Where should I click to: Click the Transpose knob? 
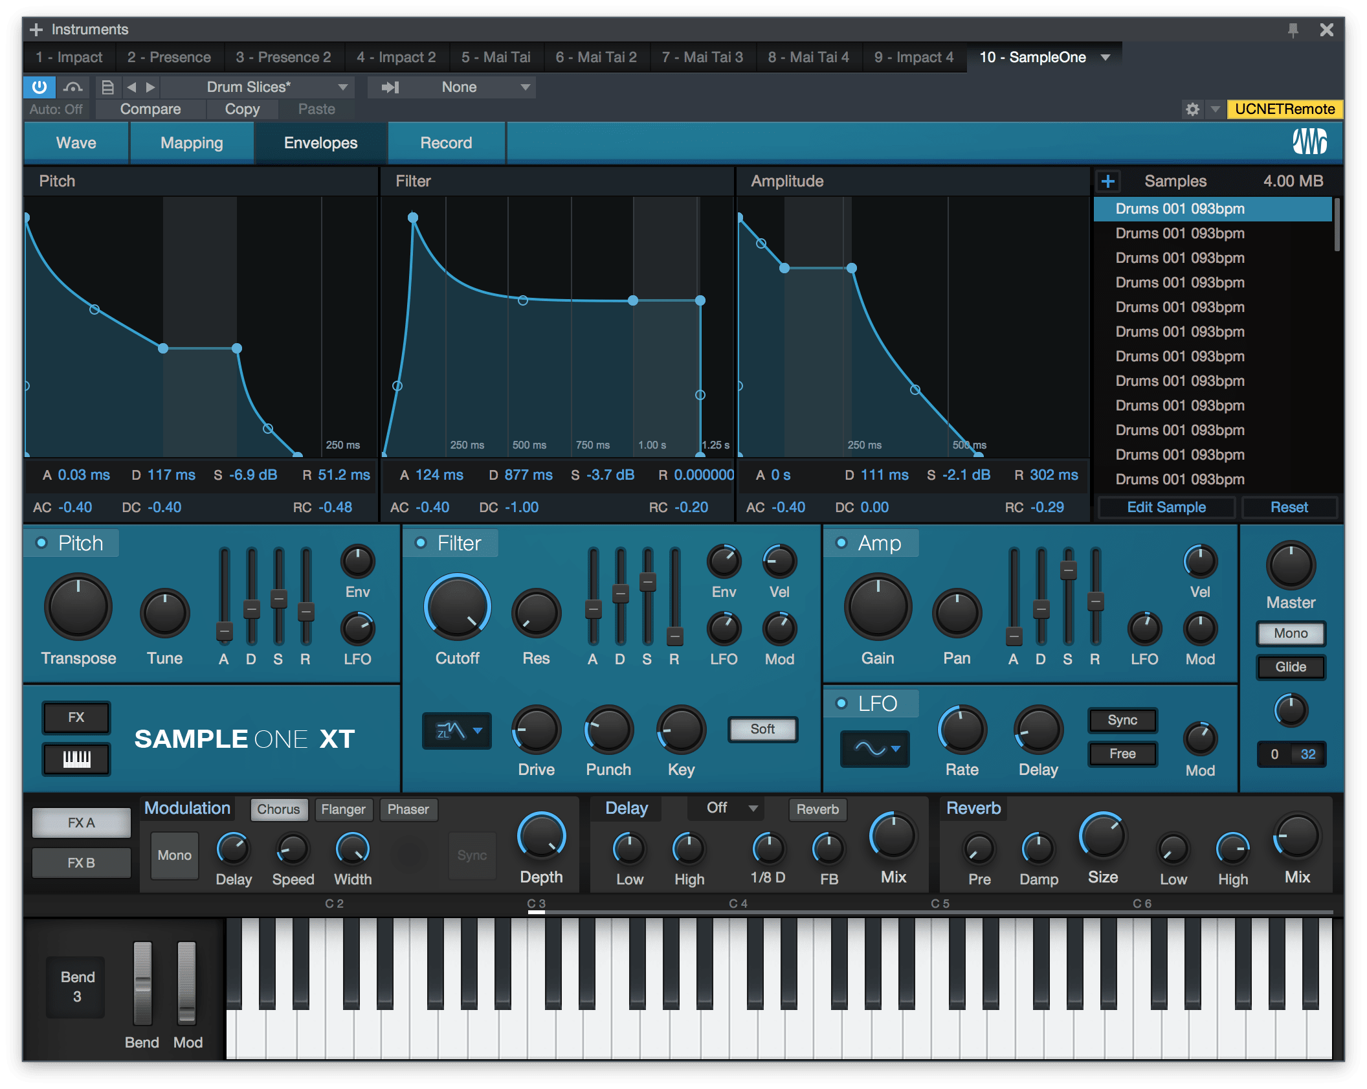pyautogui.click(x=78, y=608)
